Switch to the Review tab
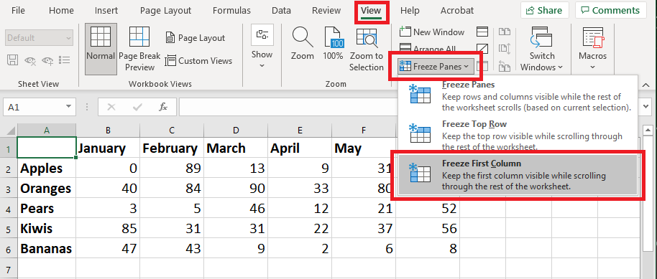The width and height of the screenshot is (657, 279). click(326, 11)
